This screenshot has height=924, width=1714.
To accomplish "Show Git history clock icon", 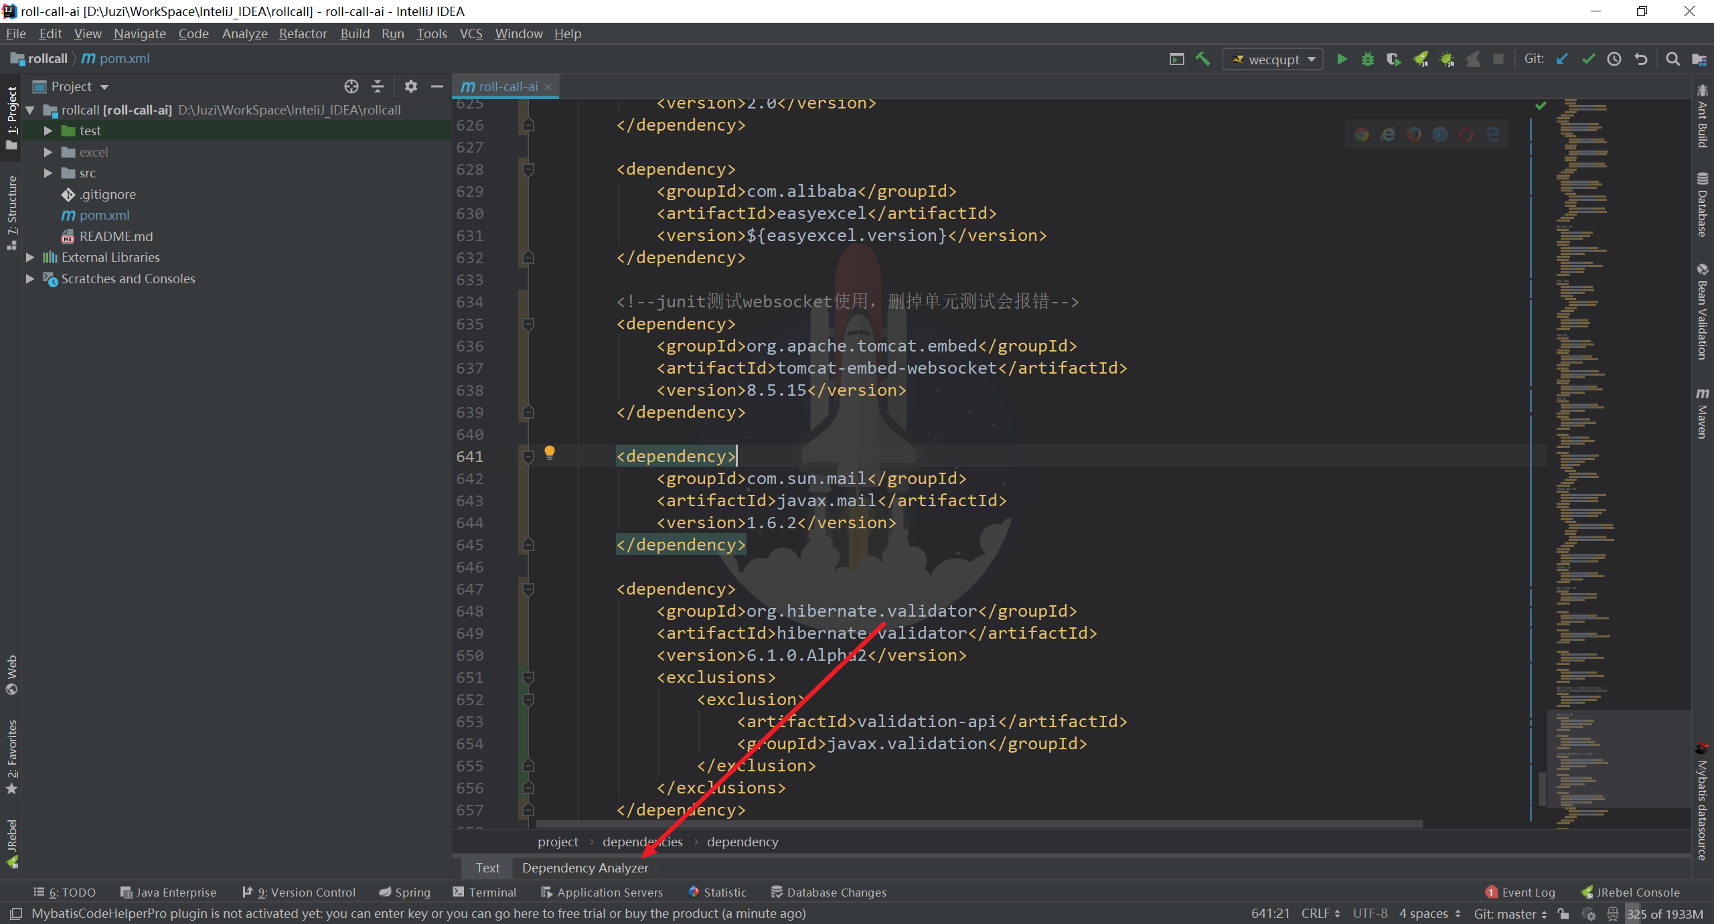I will click(1614, 59).
